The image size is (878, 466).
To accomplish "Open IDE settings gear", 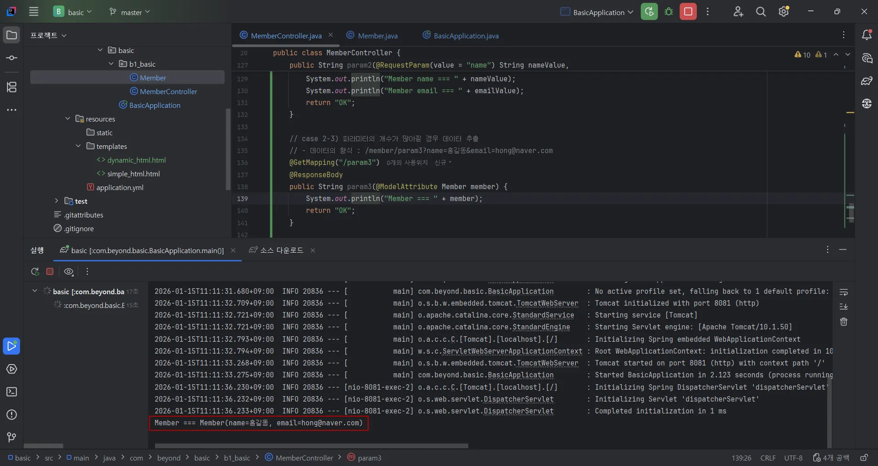I will [784, 12].
